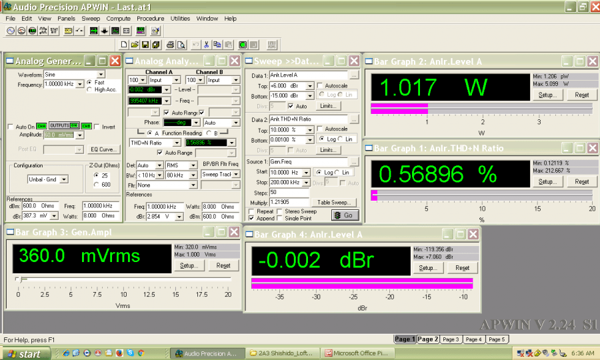The width and height of the screenshot is (600, 360).
Task: Open print preview magnifier icon
Action: coord(181,45)
